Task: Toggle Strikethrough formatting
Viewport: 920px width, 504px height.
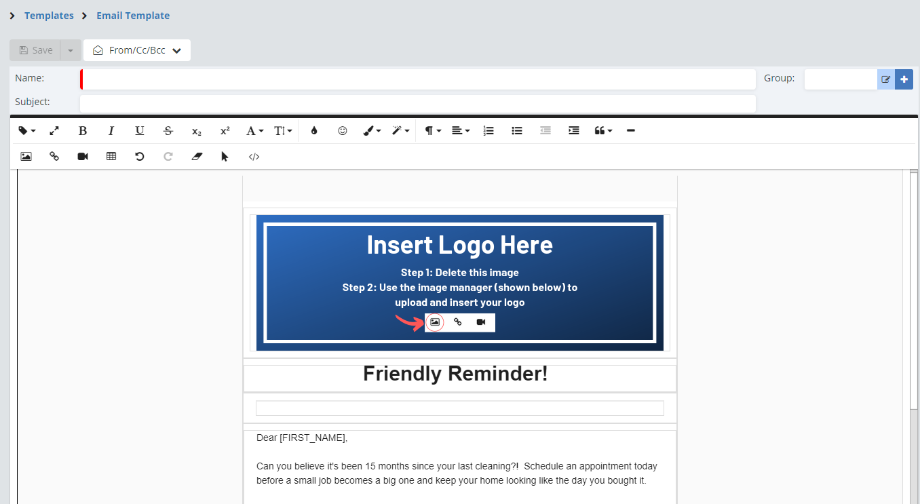Action: pyautogui.click(x=168, y=131)
